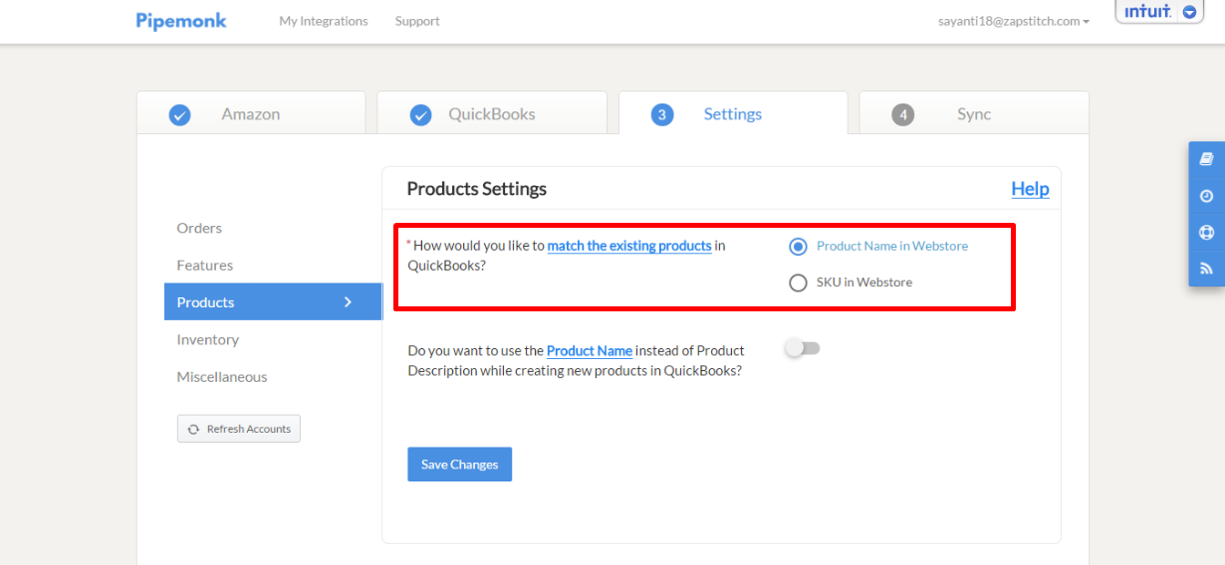Image resolution: width=1225 pixels, height=565 pixels.
Task: Open My Integrations menu
Action: 324,21
